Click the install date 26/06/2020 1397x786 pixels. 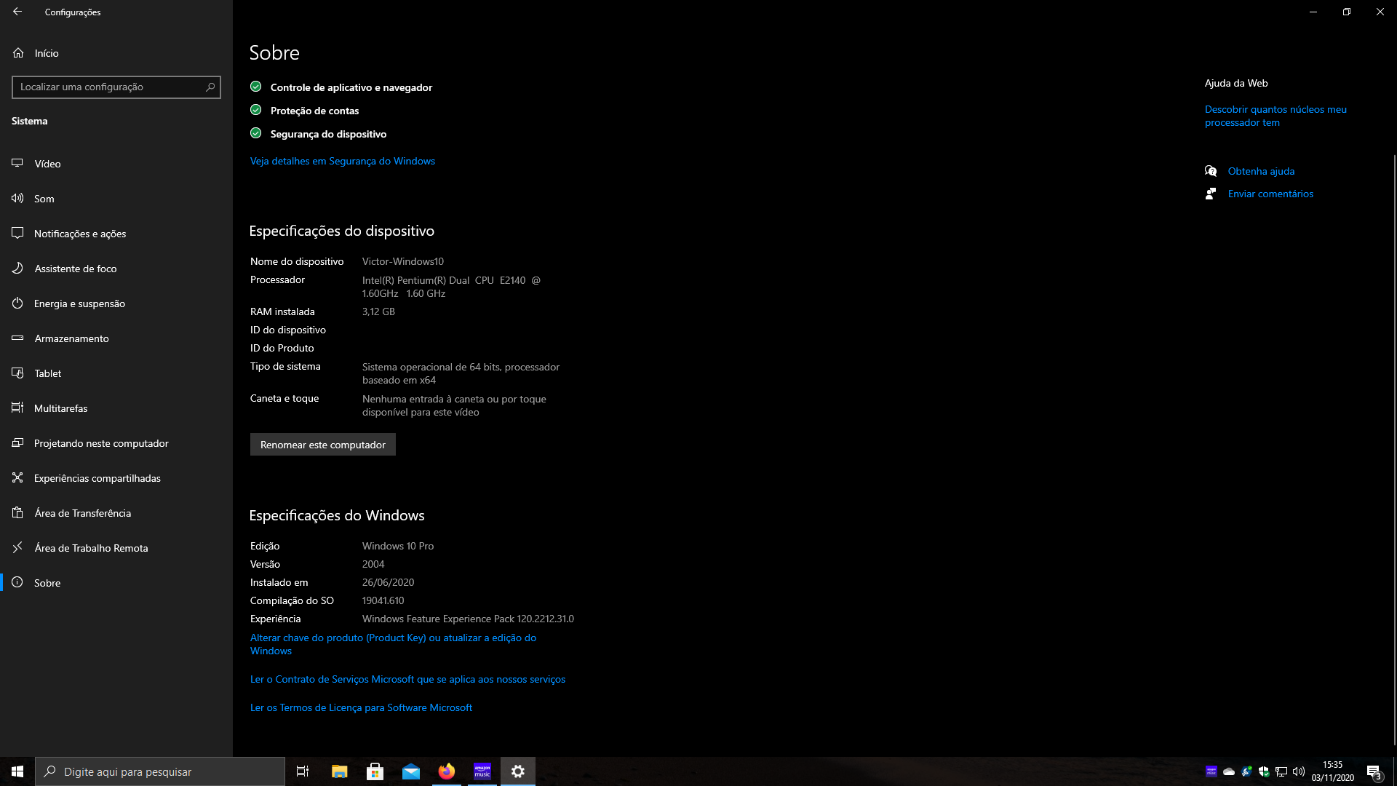(389, 582)
